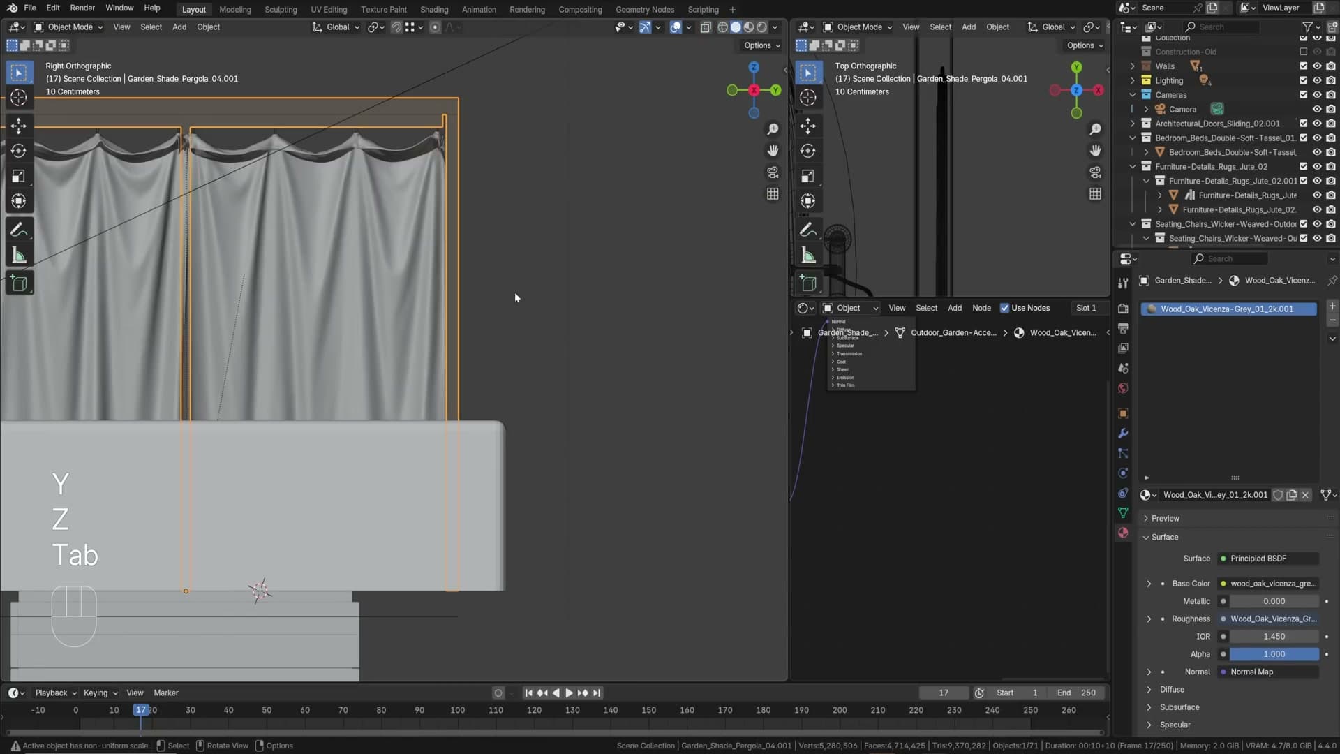Play the animation forward
The image size is (1340, 754).
pyautogui.click(x=569, y=693)
